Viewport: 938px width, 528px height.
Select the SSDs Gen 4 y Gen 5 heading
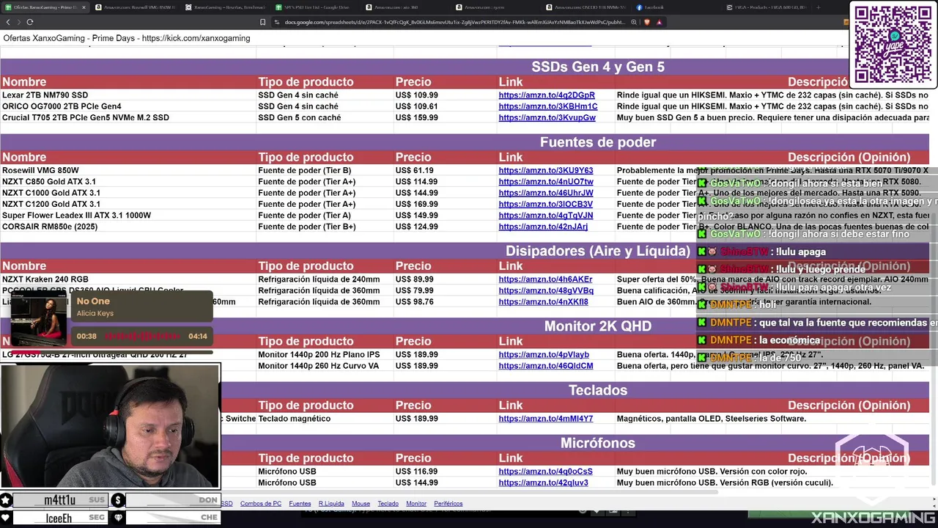[x=598, y=67]
